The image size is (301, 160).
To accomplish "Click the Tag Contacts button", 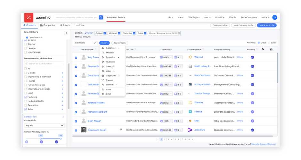I will [119, 43].
